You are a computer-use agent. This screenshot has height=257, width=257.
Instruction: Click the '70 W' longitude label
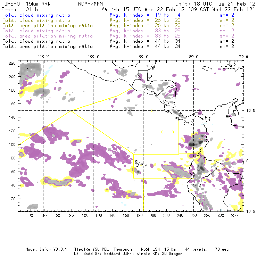coord(243,57)
